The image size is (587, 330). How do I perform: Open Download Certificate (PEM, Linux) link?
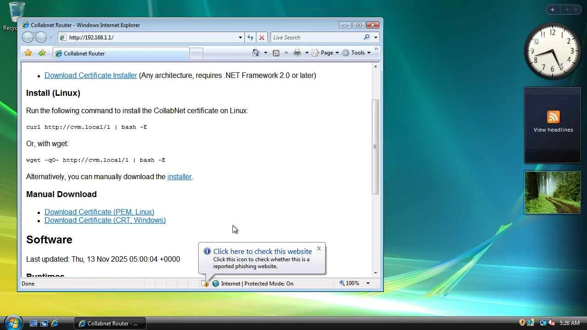[x=99, y=212]
